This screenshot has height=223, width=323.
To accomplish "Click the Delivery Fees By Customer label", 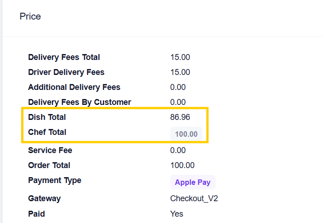I will 80,102.
